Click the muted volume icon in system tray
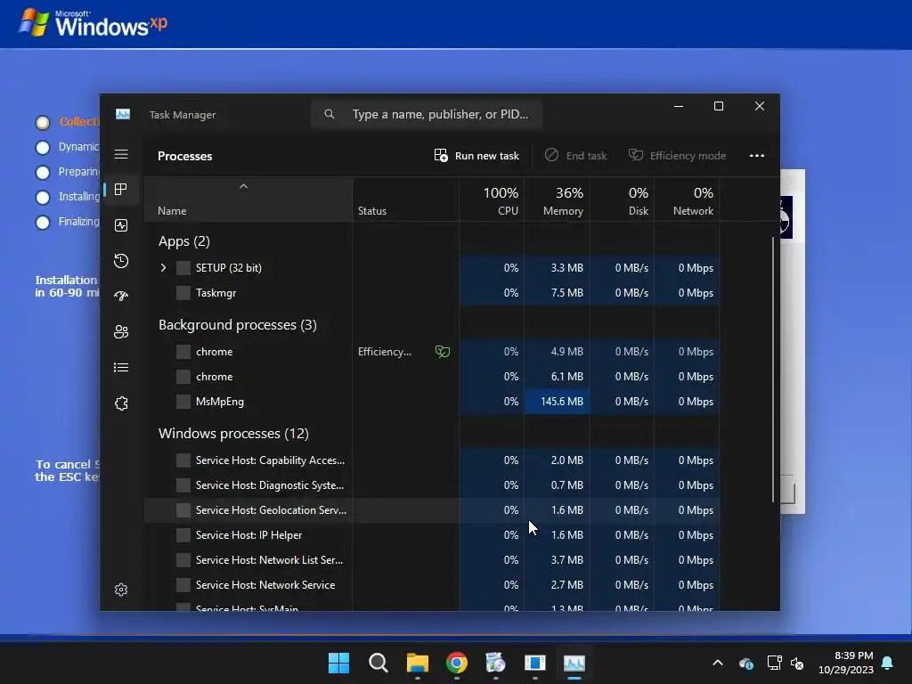This screenshot has height=684, width=912. 797,663
